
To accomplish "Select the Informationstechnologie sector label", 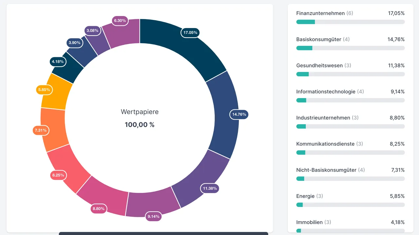I will [326, 92].
